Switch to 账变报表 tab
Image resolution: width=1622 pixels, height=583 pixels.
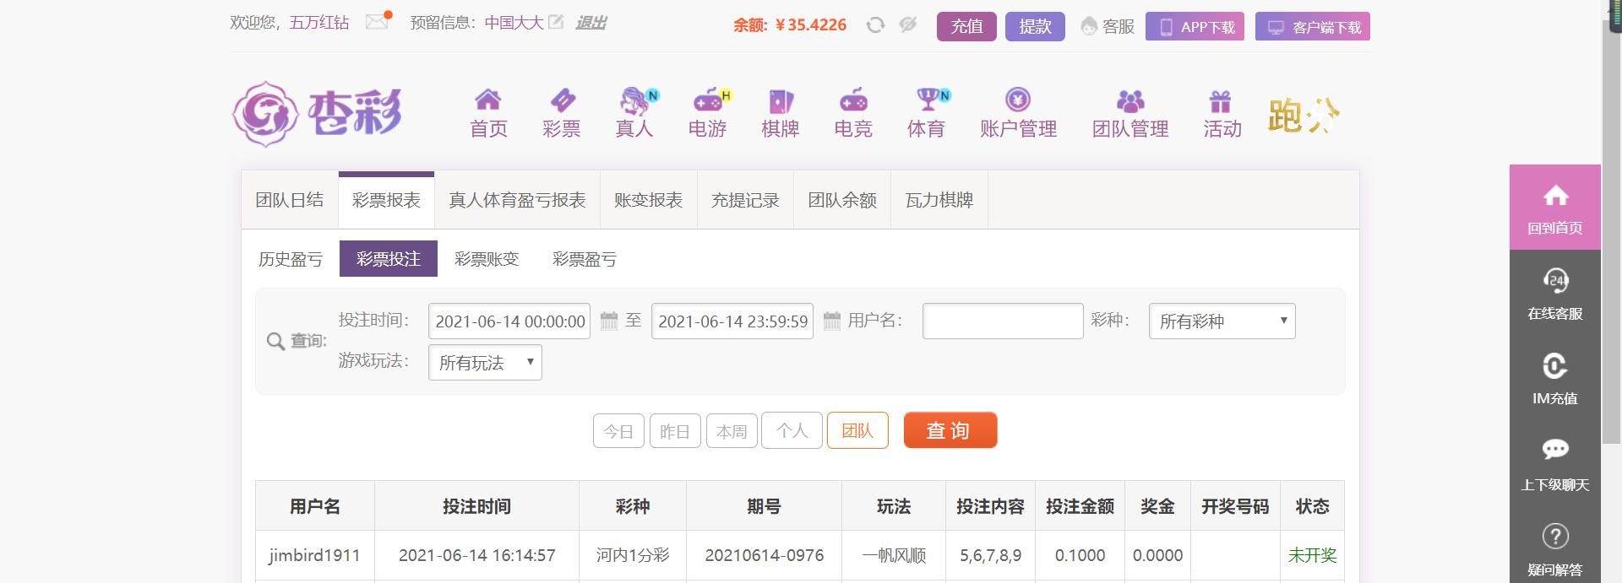pos(648,200)
